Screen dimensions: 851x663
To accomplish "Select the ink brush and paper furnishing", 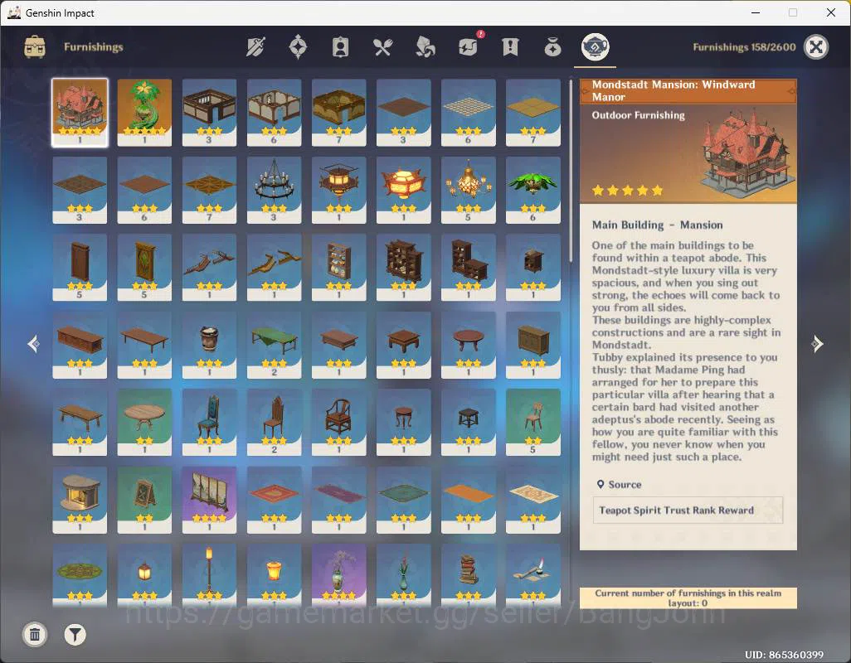I will tap(533, 574).
